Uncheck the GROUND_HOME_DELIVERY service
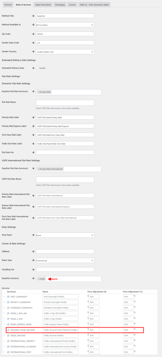The height and width of the screenshot is (357, 162). (x=8, y=330)
